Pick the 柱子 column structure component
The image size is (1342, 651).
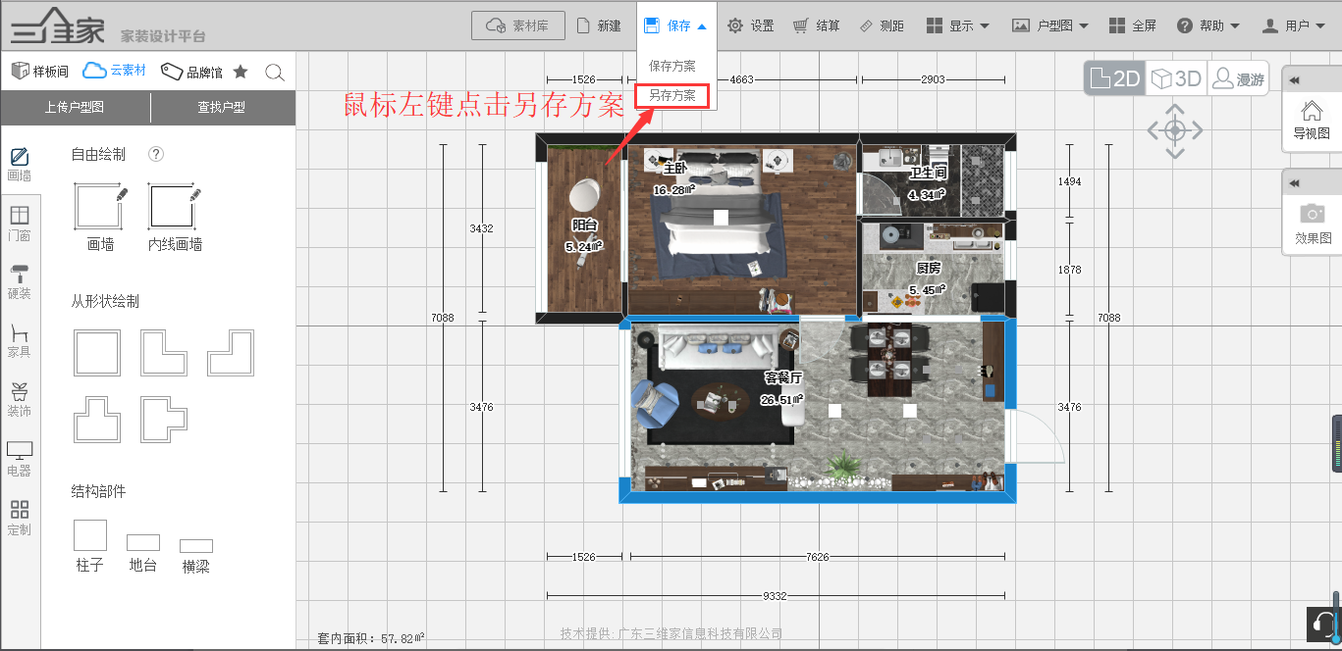[90, 536]
